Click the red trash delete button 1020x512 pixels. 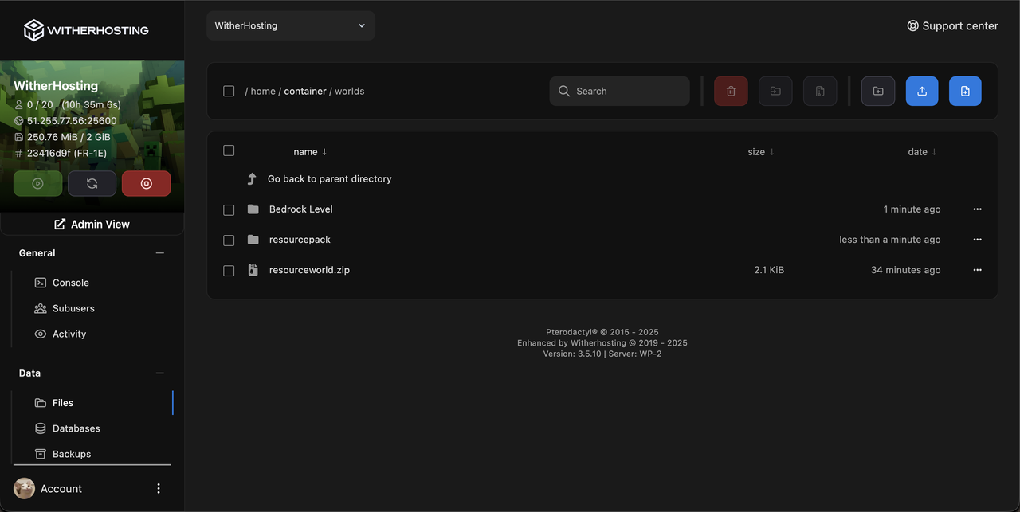[731, 91]
